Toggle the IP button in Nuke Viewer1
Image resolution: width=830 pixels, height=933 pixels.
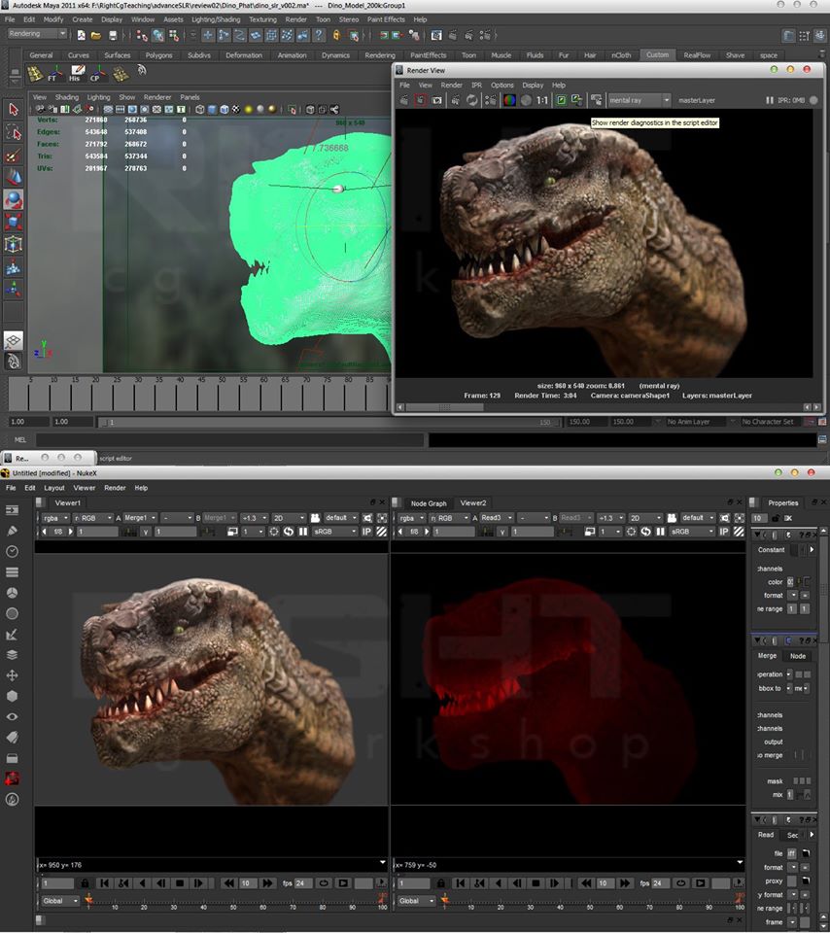coord(367,532)
